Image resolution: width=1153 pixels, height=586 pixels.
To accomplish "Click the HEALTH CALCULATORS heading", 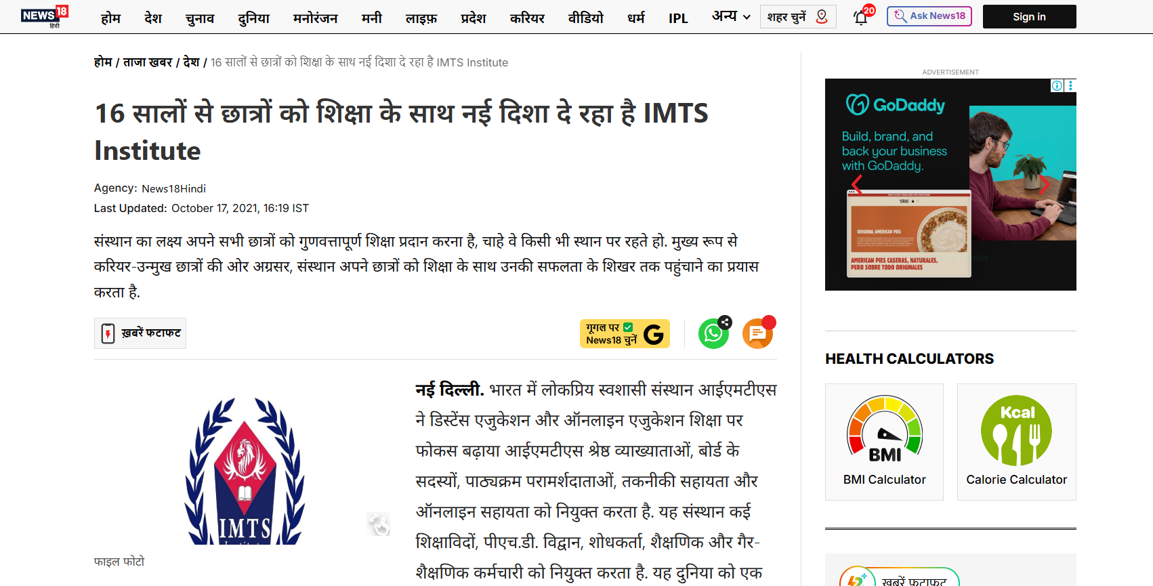I will coord(909,359).
